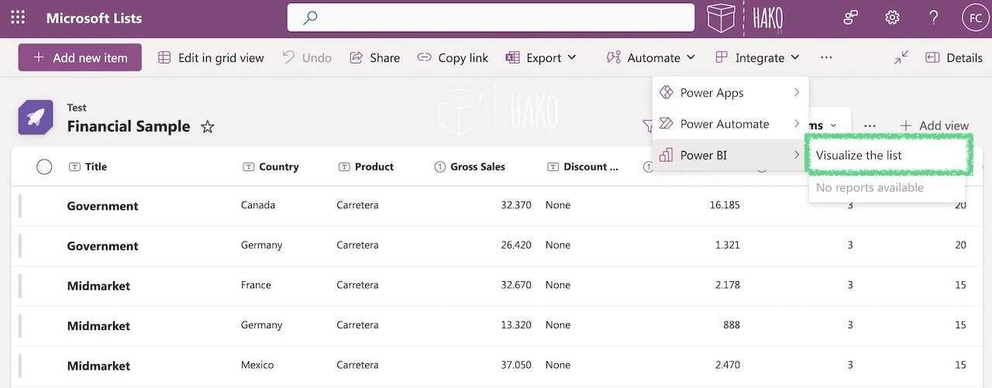The image size is (992, 388).
Task: Open the Export dropdown
Action: pos(541,58)
